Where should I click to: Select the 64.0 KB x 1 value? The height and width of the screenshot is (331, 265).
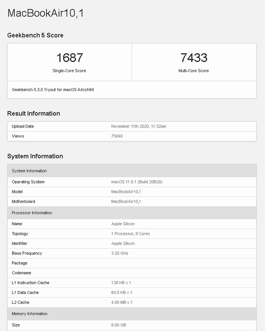click(x=121, y=293)
